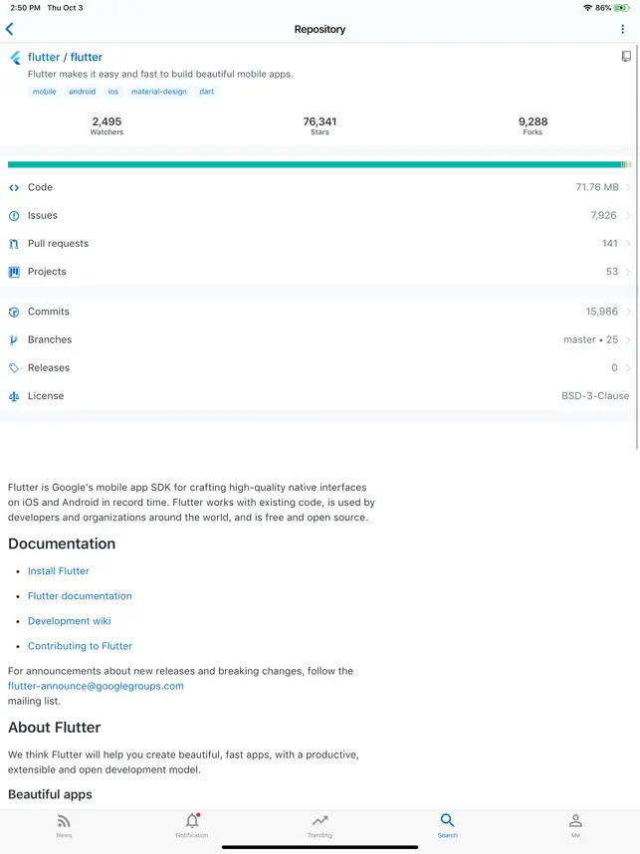View the 76,341 Stars count
The height and width of the screenshot is (854, 640).
[x=320, y=125]
